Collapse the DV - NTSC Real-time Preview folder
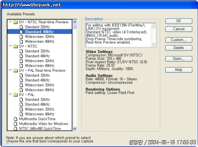 [x=10, y=22]
